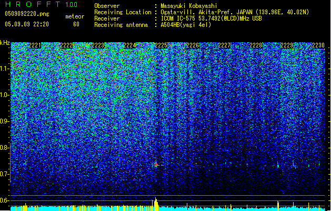Image resolution: width=331 pixels, height=211 pixels.
Task: Click the 2225 time marker
Action: pos(161,45)
